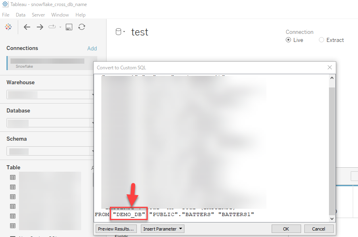358x237 pixels.
Task: Select the Extract connection radio button
Action: [321, 40]
